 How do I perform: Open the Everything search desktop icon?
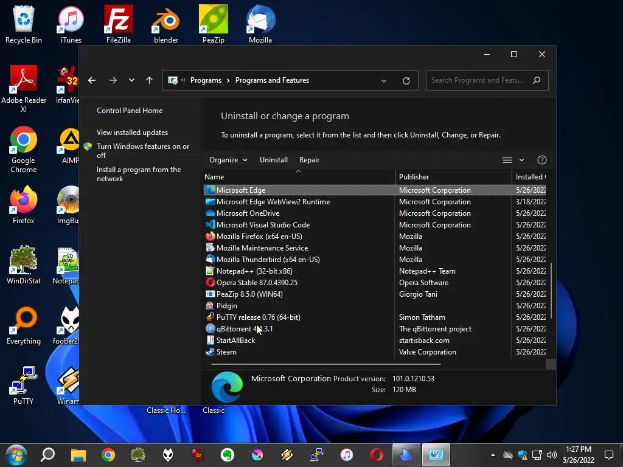(x=24, y=325)
